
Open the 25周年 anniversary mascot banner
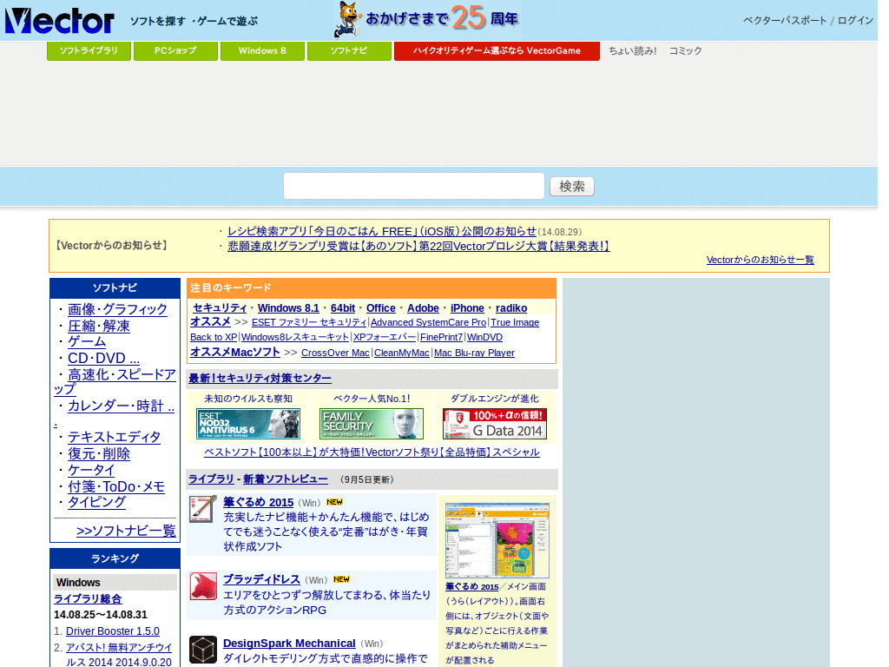click(x=427, y=19)
